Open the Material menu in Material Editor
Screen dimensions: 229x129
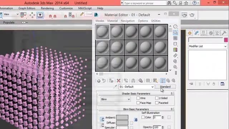coord(112,21)
